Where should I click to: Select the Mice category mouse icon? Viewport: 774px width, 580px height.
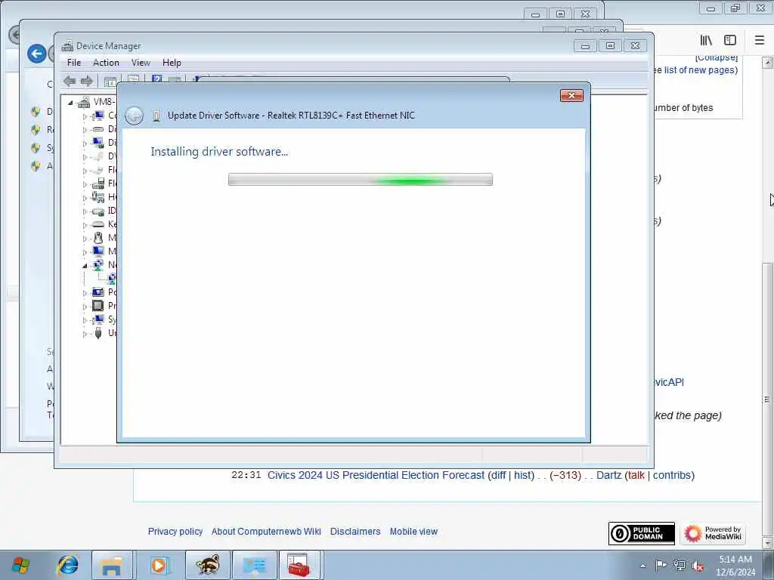click(x=98, y=238)
